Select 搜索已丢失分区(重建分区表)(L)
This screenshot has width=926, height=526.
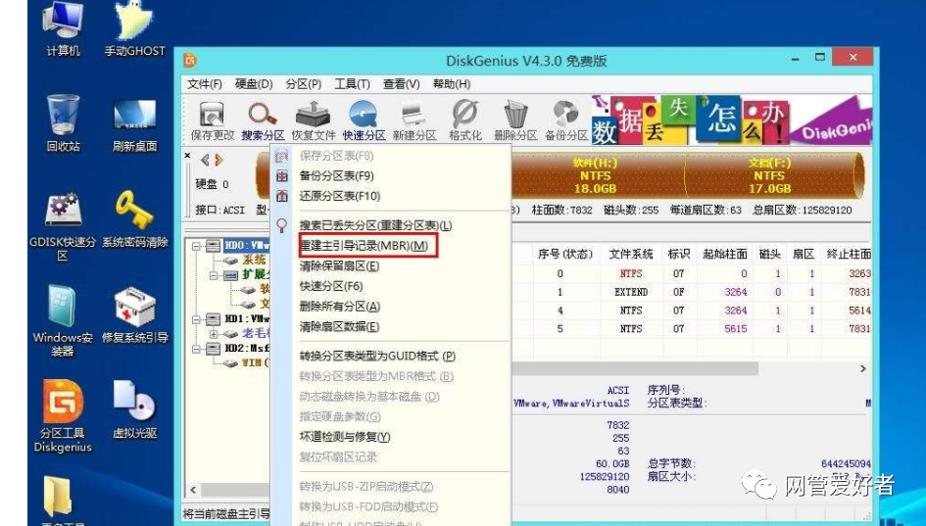coord(375,225)
